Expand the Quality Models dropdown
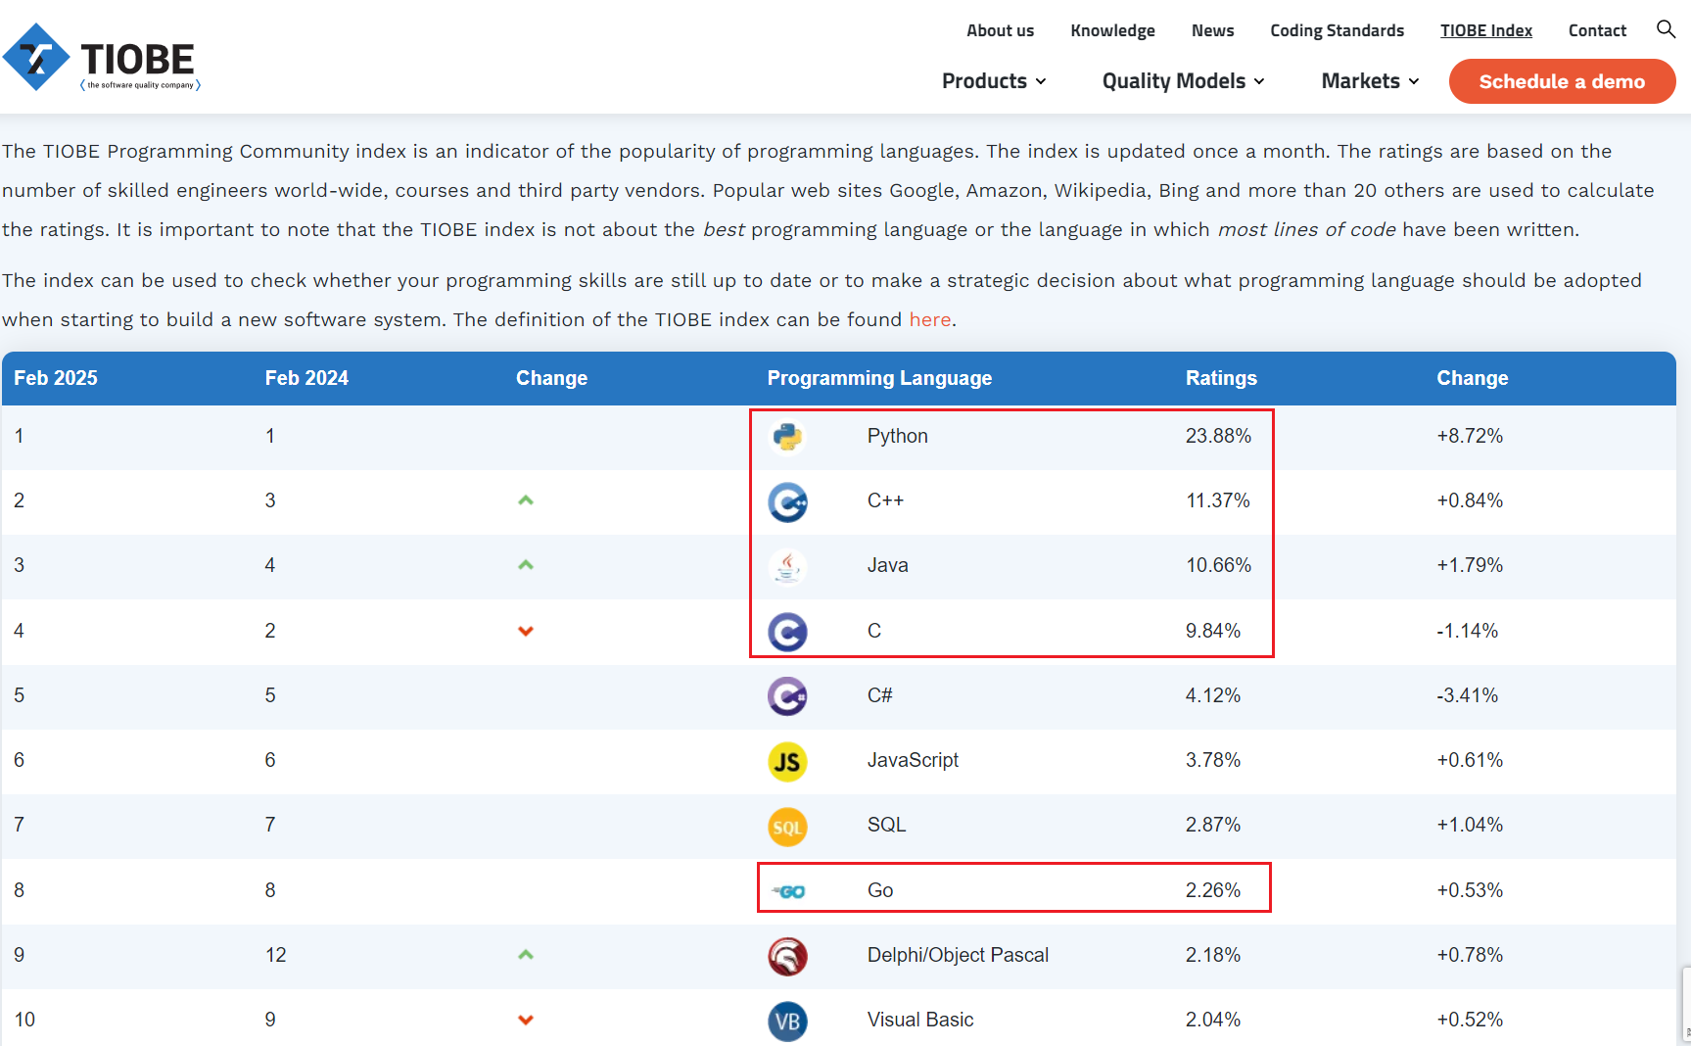 coord(1183,81)
